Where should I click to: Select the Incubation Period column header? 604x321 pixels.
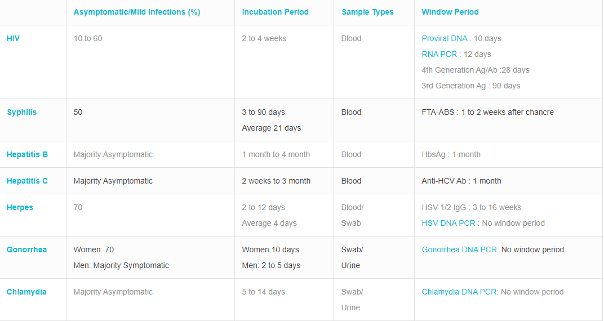point(276,12)
